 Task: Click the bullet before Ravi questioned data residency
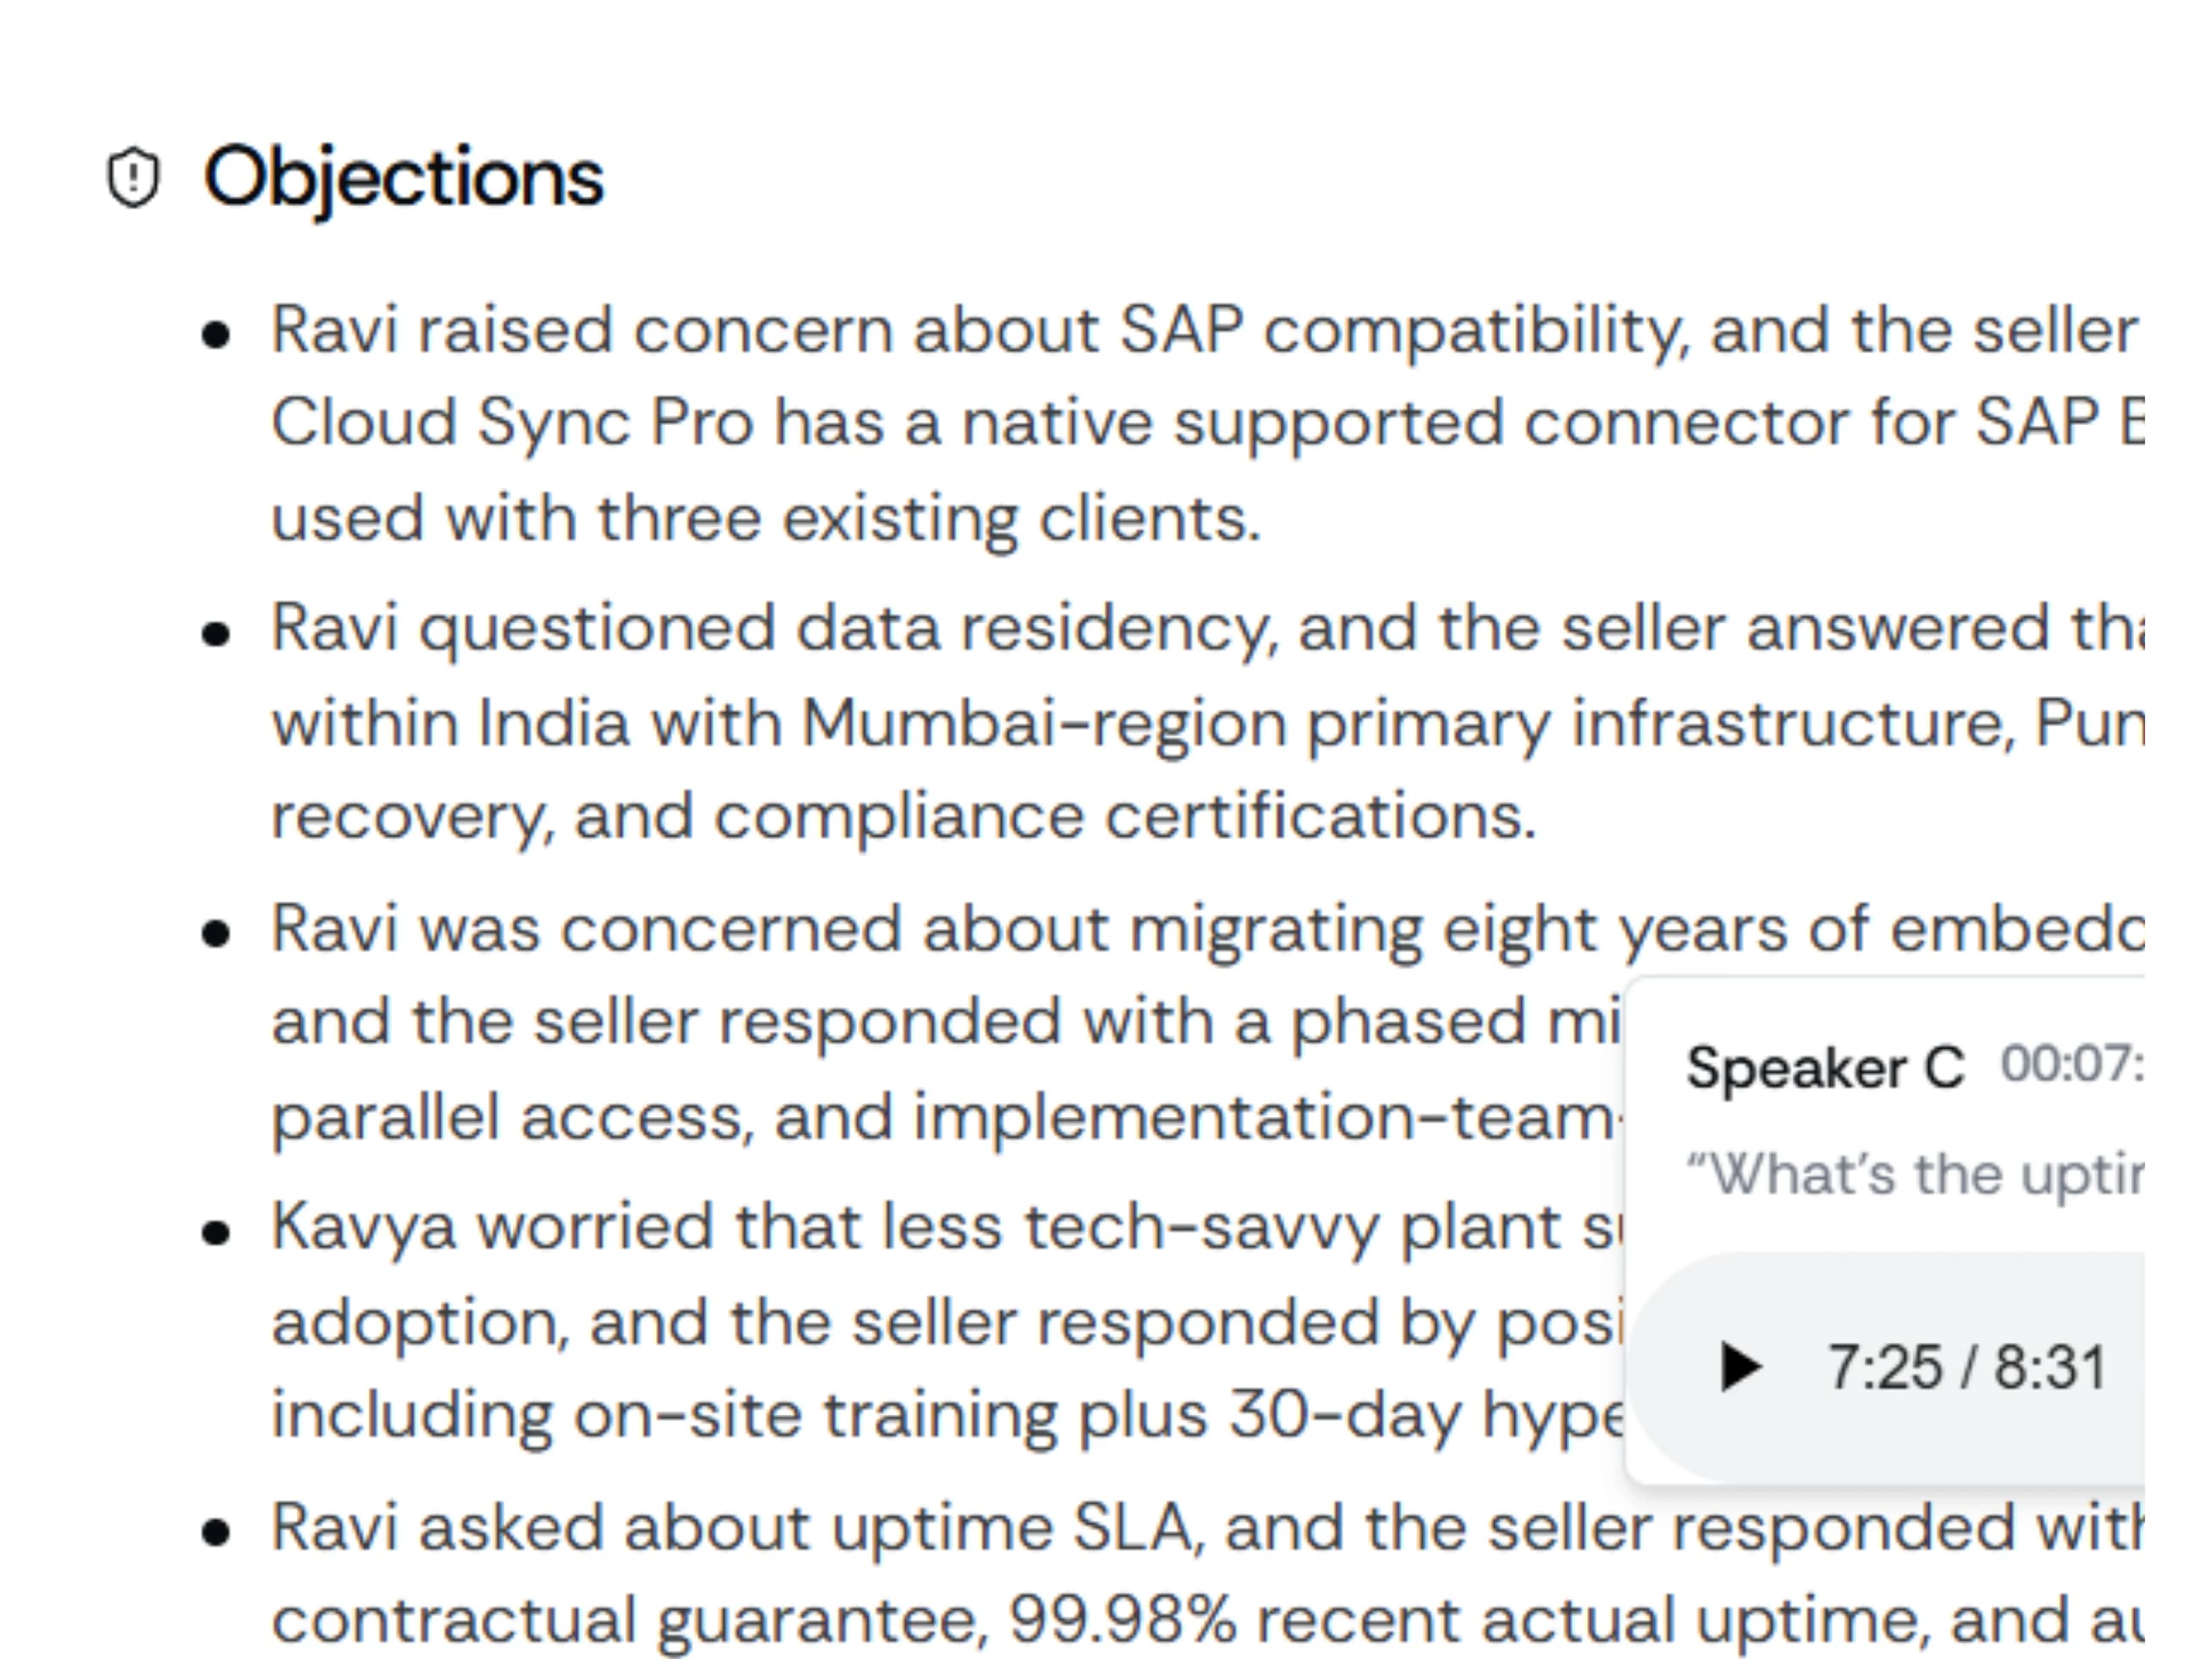(216, 634)
